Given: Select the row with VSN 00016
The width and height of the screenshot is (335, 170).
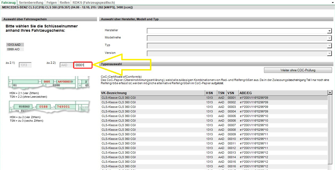Looking at the screenshot, I should pos(214,166).
